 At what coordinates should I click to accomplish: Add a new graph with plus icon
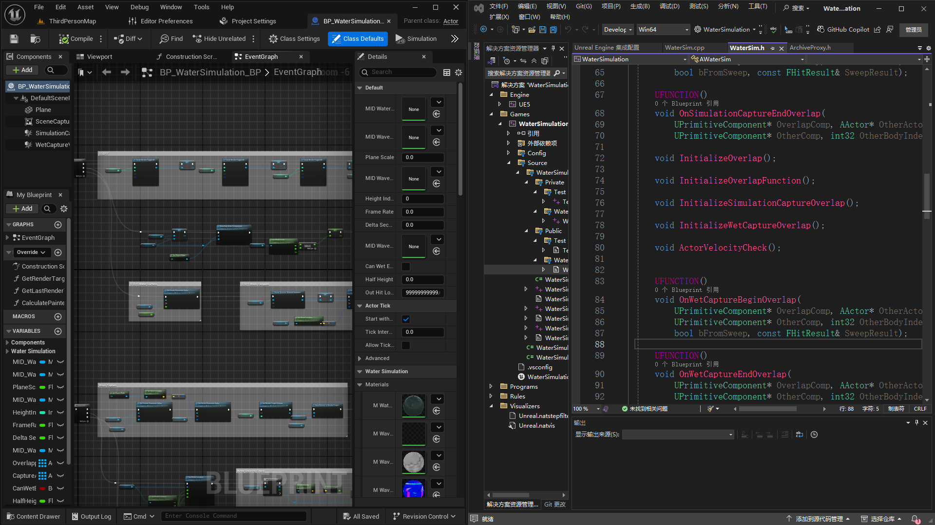[x=58, y=225]
